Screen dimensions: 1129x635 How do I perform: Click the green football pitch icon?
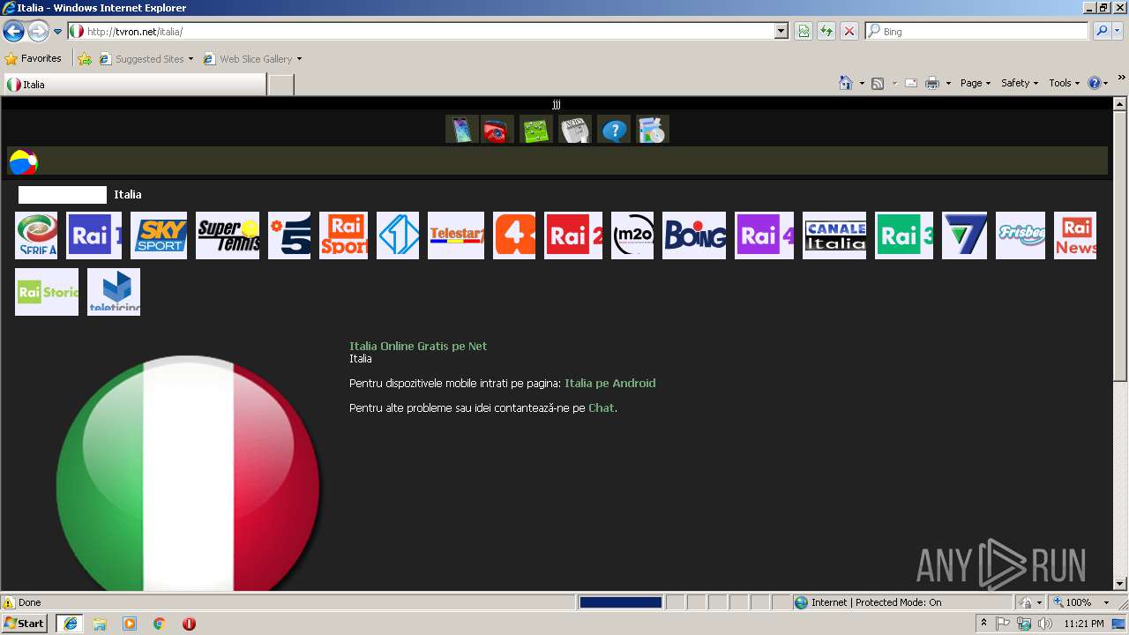coord(535,130)
